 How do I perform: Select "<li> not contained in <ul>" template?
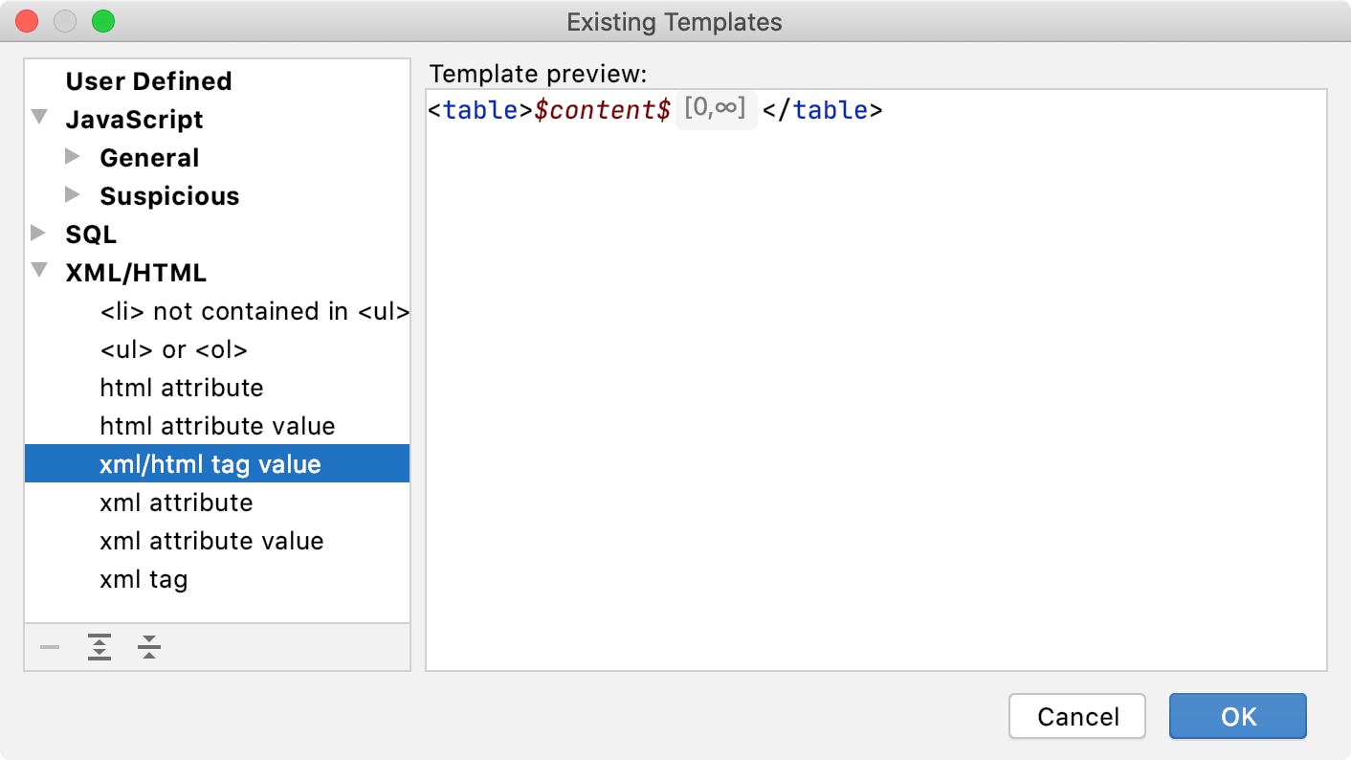coord(255,311)
